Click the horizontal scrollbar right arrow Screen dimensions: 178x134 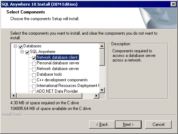coord(96,95)
